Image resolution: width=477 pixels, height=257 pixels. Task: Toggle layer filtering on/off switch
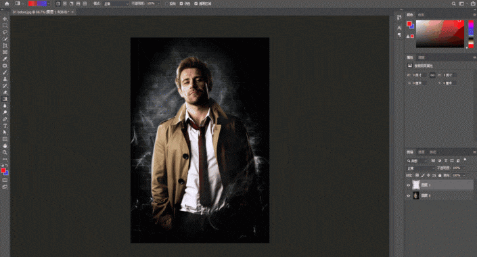(x=465, y=160)
